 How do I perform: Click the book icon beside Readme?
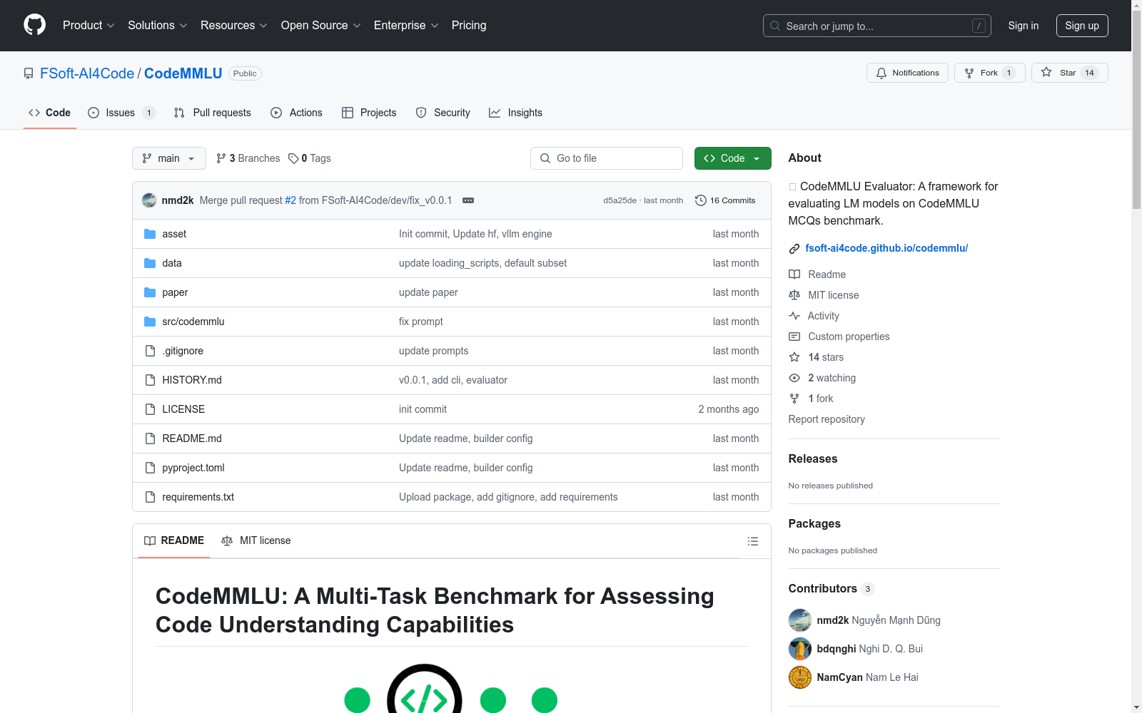(x=794, y=275)
